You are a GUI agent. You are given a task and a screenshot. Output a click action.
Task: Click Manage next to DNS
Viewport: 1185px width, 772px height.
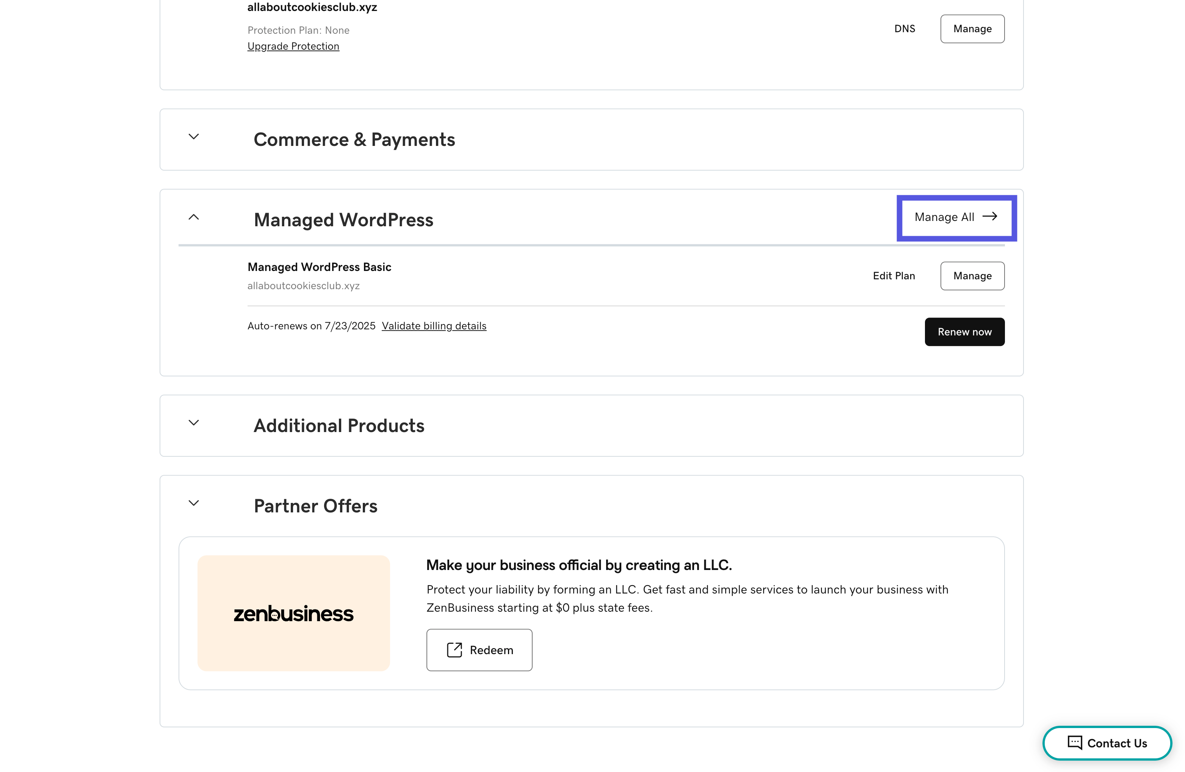tap(972, 28)
